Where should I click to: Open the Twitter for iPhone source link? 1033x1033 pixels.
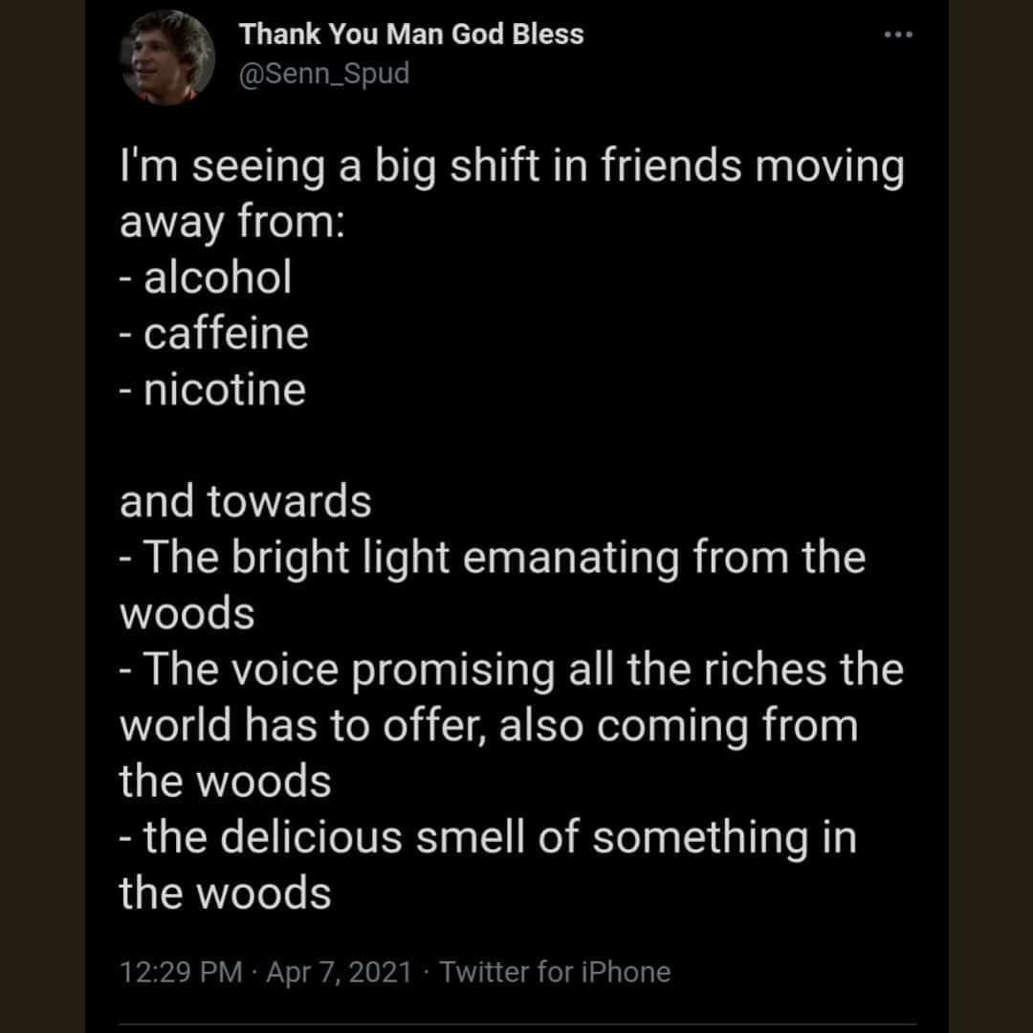[555, 973]
